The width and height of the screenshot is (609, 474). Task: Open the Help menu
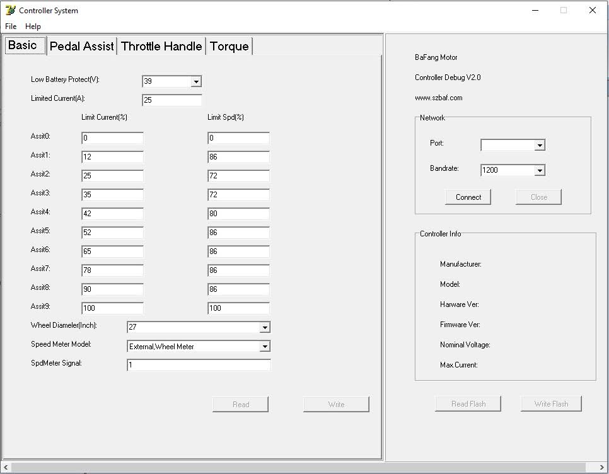(x=33, y=26)
